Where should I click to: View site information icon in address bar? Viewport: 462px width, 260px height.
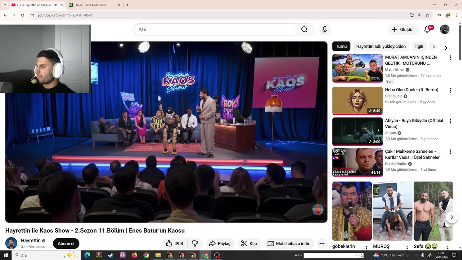(33, 15)
